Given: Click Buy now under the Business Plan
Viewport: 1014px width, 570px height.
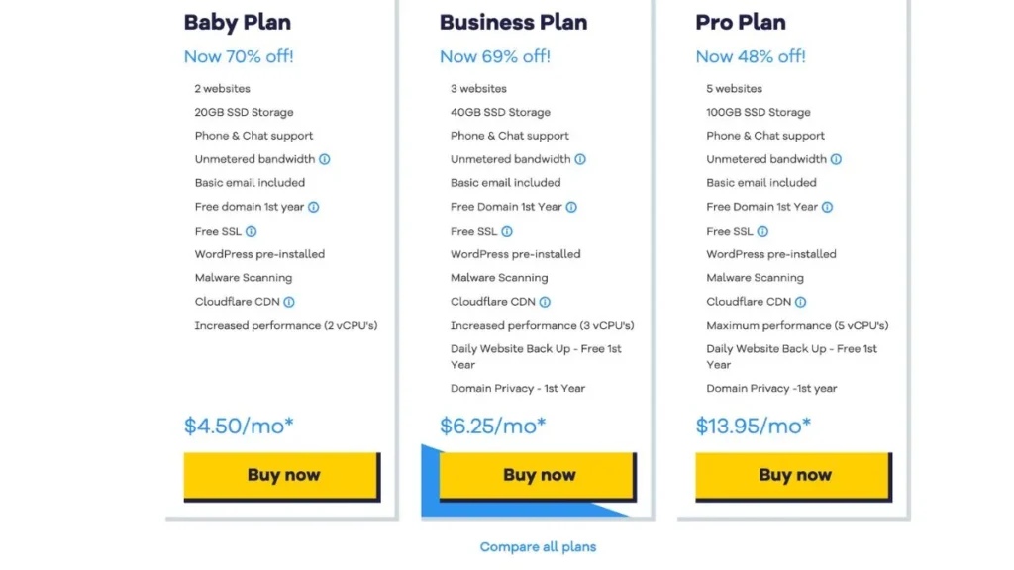Looking at the screenshot, I should point(538,475).
